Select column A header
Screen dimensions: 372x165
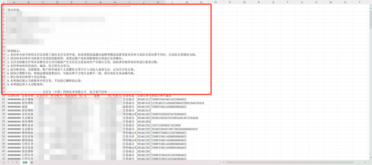click(14, 2)
